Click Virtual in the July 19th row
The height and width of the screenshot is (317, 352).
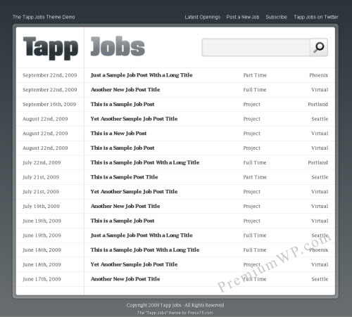[320, 206]
